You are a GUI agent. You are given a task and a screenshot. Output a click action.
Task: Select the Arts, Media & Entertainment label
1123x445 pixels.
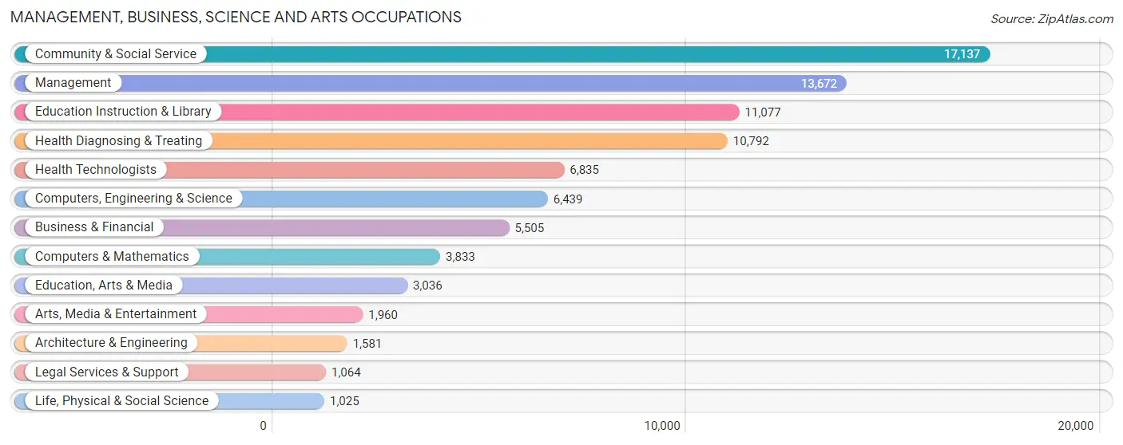pos(116,313)
